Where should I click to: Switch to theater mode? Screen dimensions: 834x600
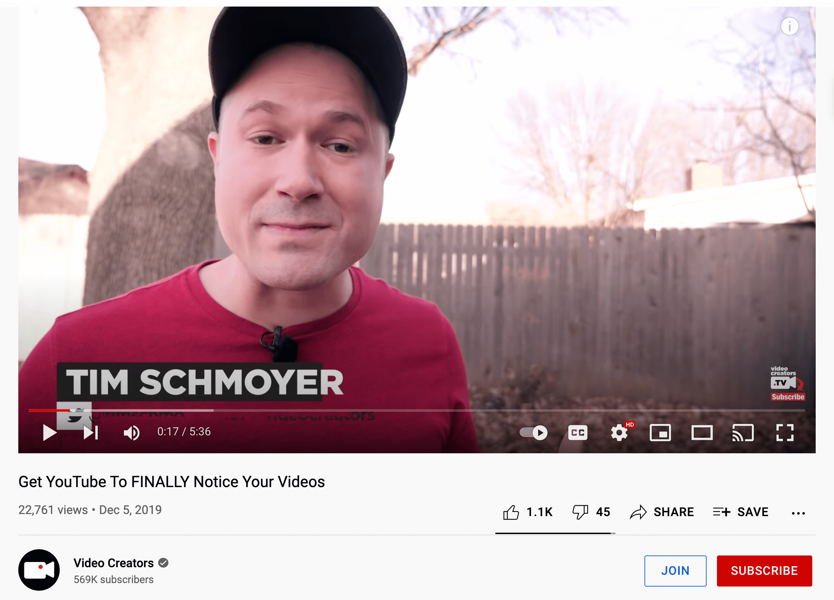coord(702,432)
